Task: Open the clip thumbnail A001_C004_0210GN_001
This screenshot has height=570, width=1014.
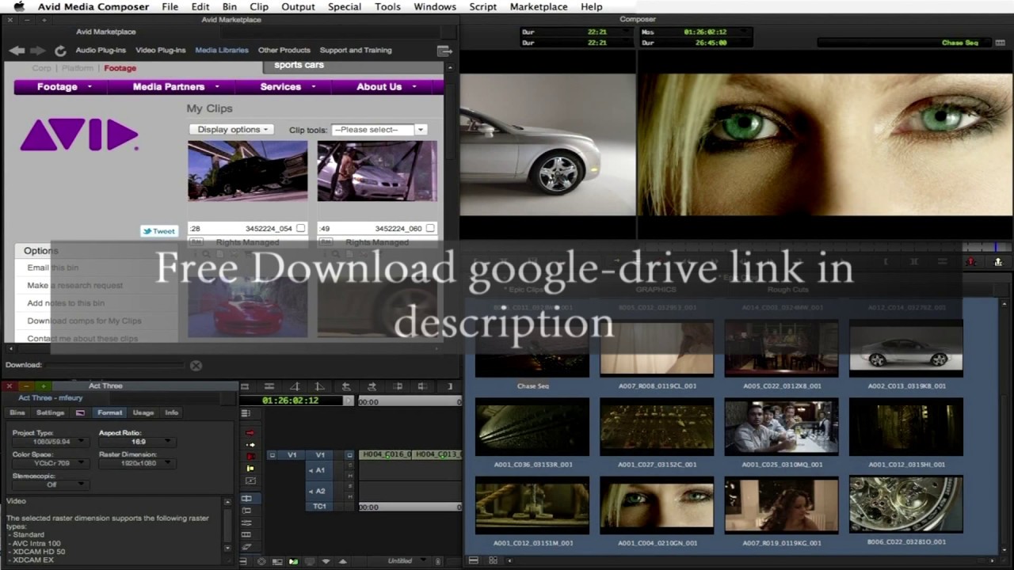Action: 657,505
